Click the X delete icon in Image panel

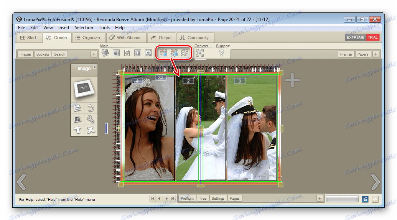pos(91,130)
